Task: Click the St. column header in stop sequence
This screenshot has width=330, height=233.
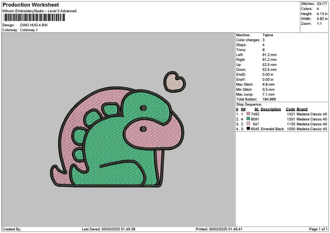Action: pos(256,109)
